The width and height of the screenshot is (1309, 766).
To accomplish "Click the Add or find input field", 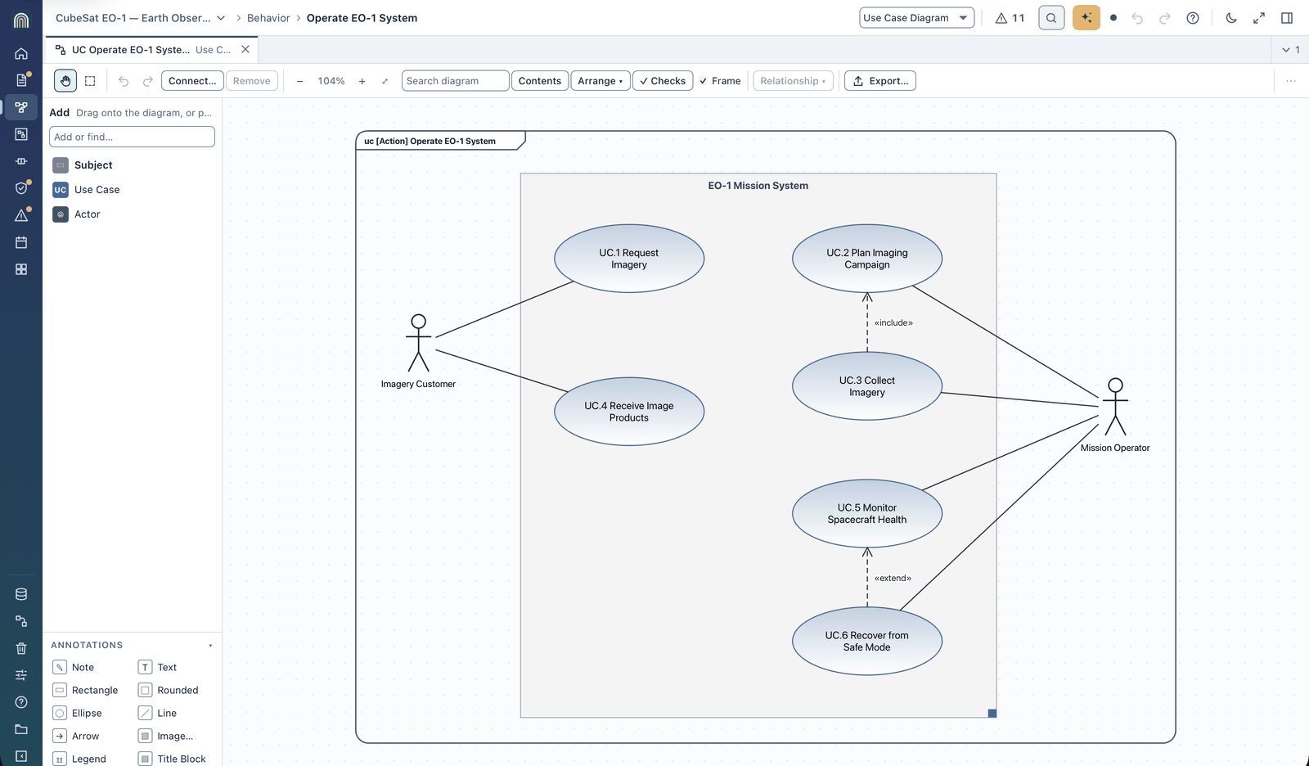I will pyautogui.click(x=132, y=137).
